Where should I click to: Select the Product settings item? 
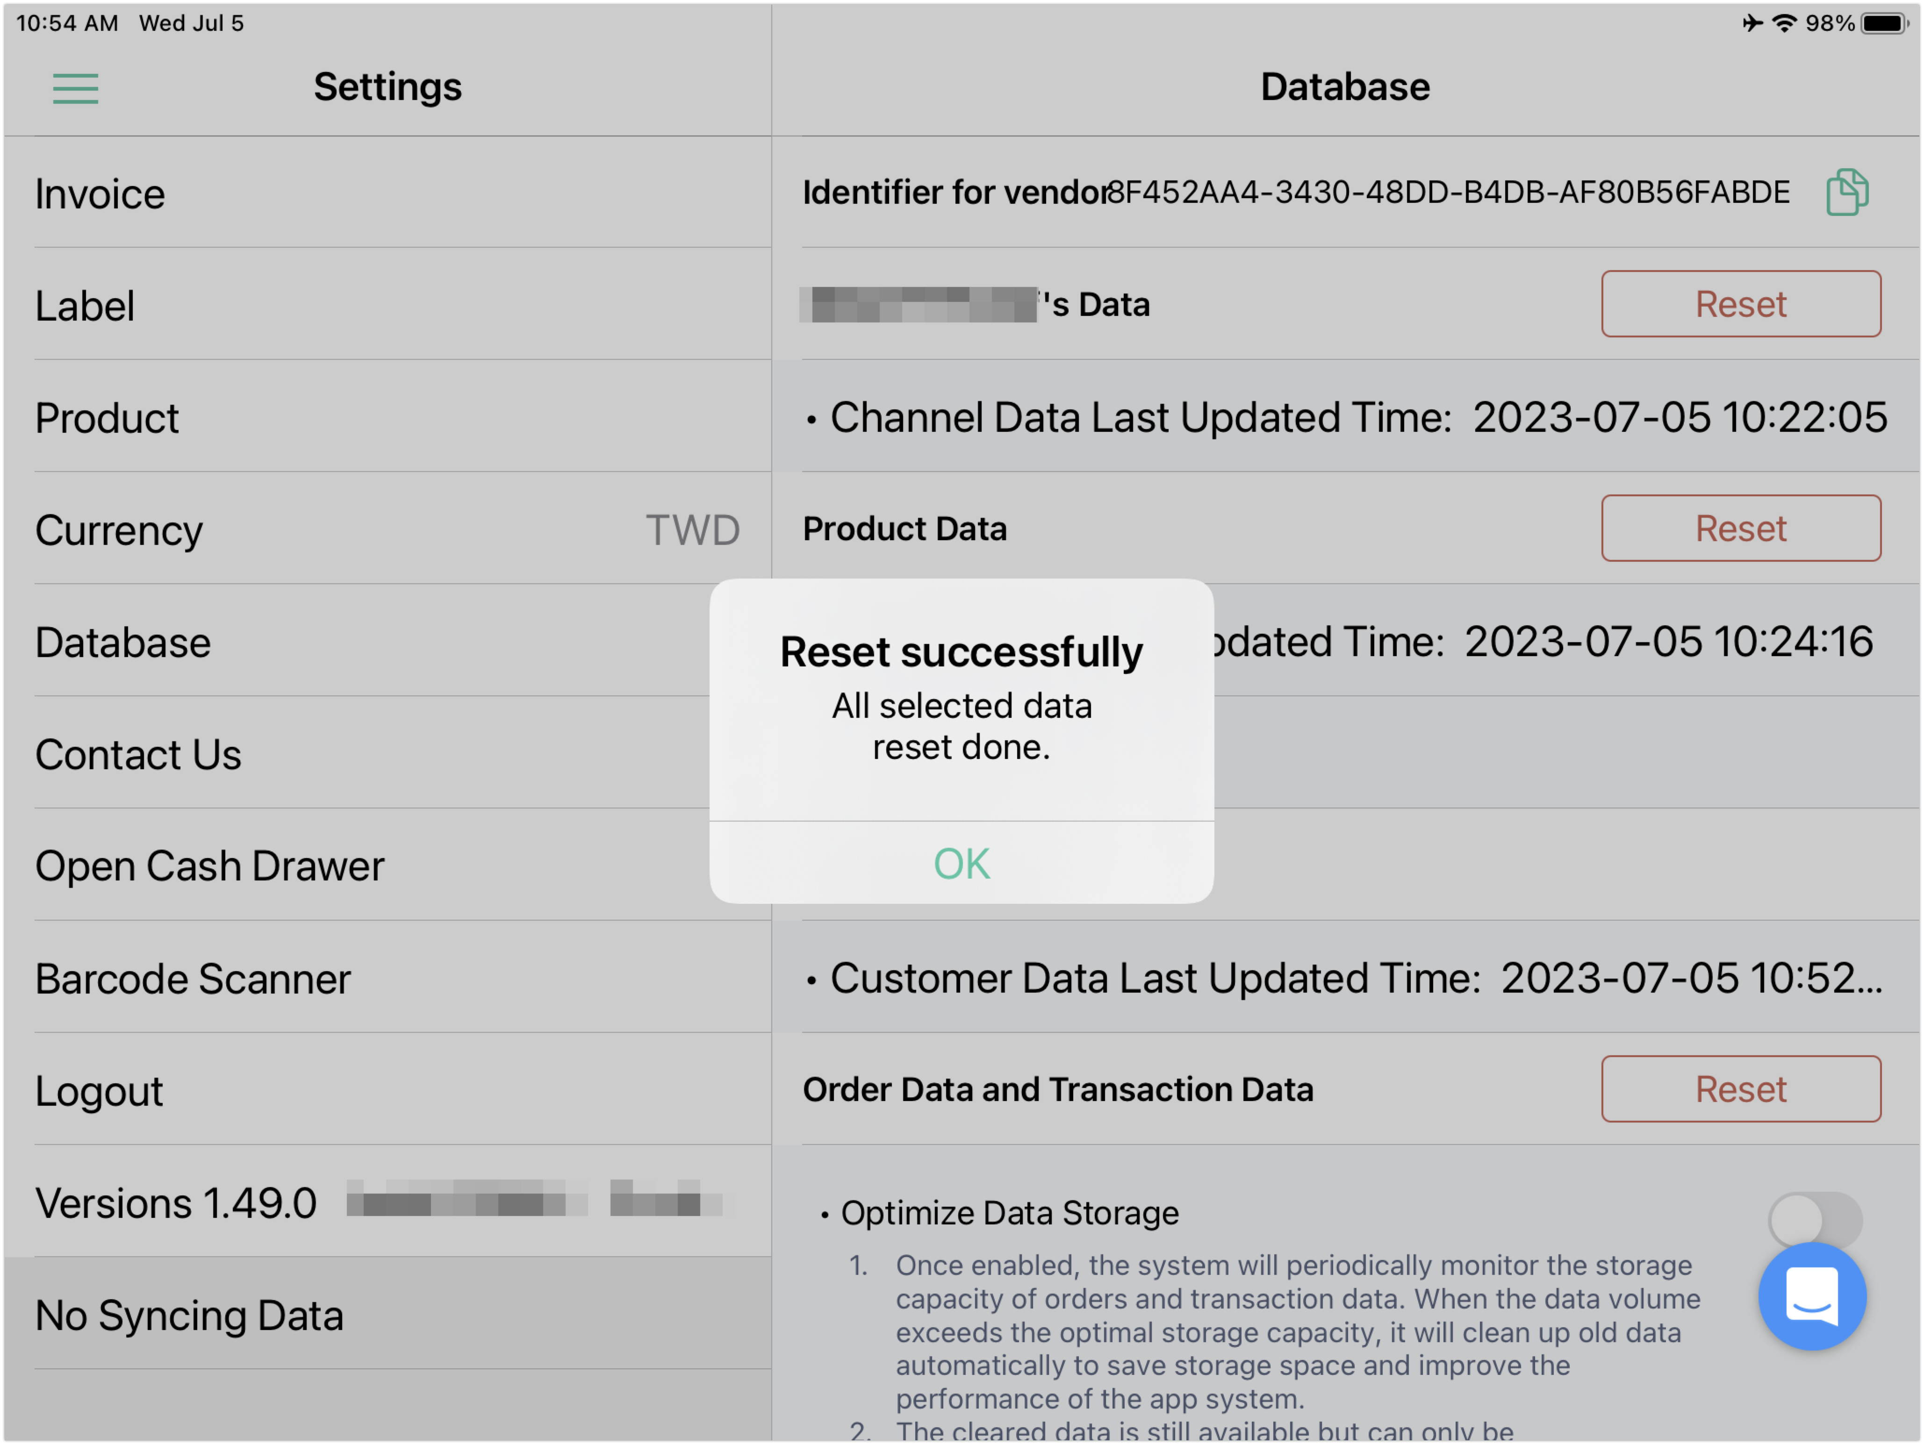(387, 417)
